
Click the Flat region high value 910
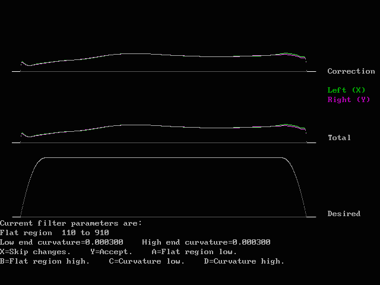pyautogui.click(x=102, y=233)
